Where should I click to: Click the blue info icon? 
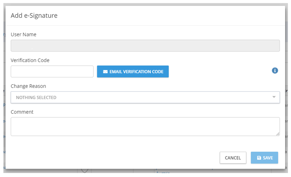[275, 71]
